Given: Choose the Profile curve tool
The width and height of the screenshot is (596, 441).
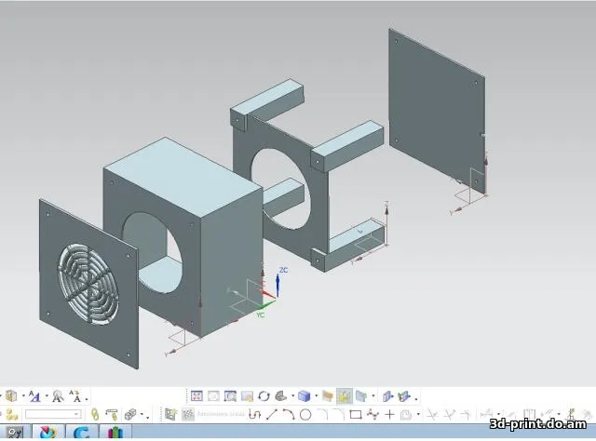Looking at the screenshot, I should (x=253, y=414).
